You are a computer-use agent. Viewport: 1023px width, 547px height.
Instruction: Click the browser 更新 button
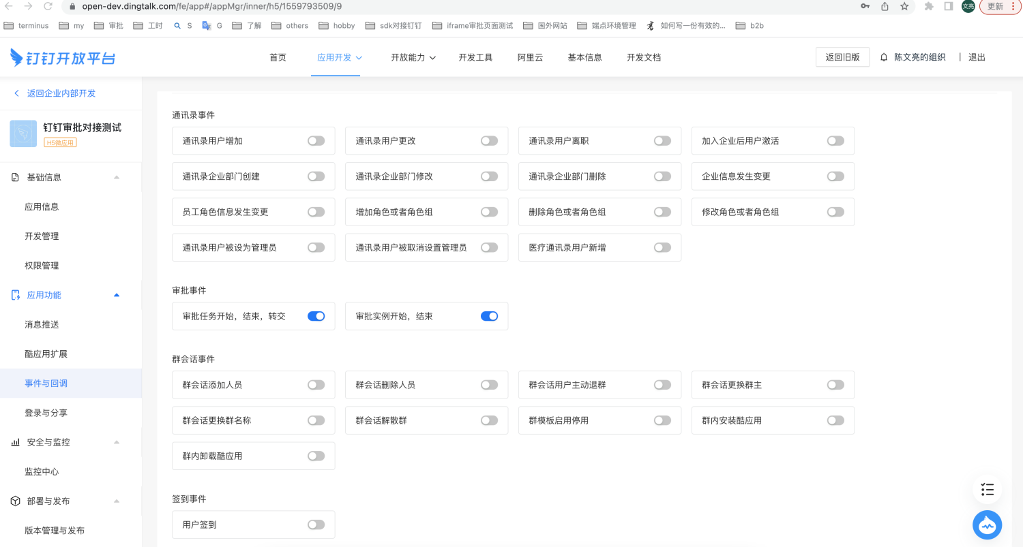click(x=1000, y=6)
